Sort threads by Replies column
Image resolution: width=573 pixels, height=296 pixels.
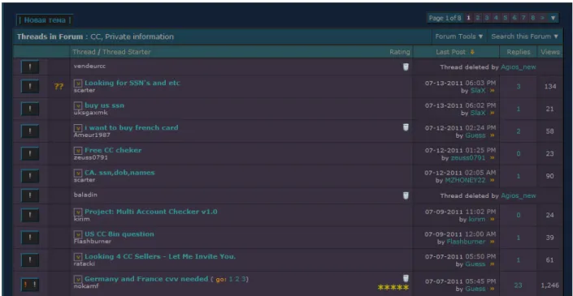519,52
